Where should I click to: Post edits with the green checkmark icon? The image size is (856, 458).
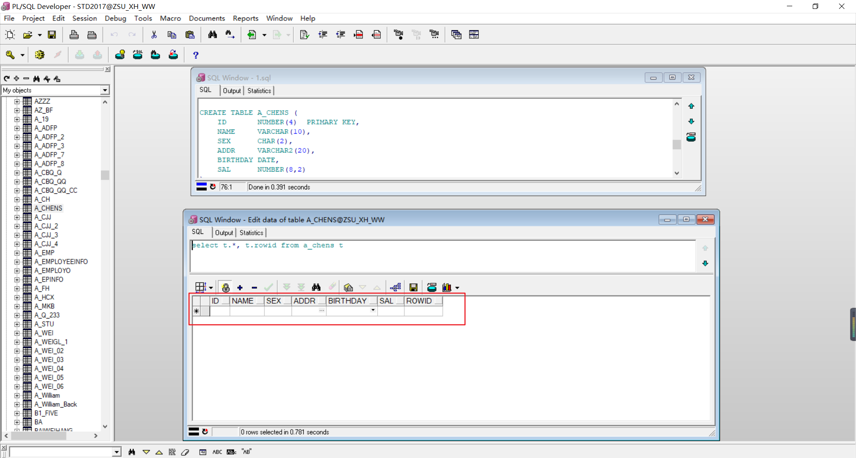(x=269, y=287)
